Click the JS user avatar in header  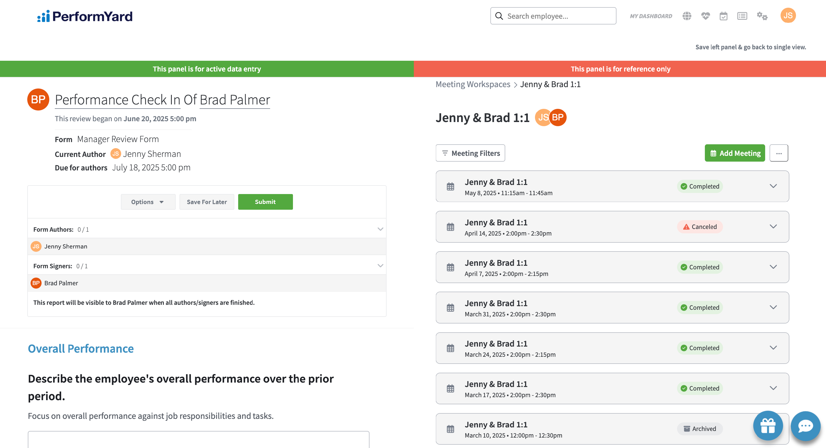coord(788,15)
